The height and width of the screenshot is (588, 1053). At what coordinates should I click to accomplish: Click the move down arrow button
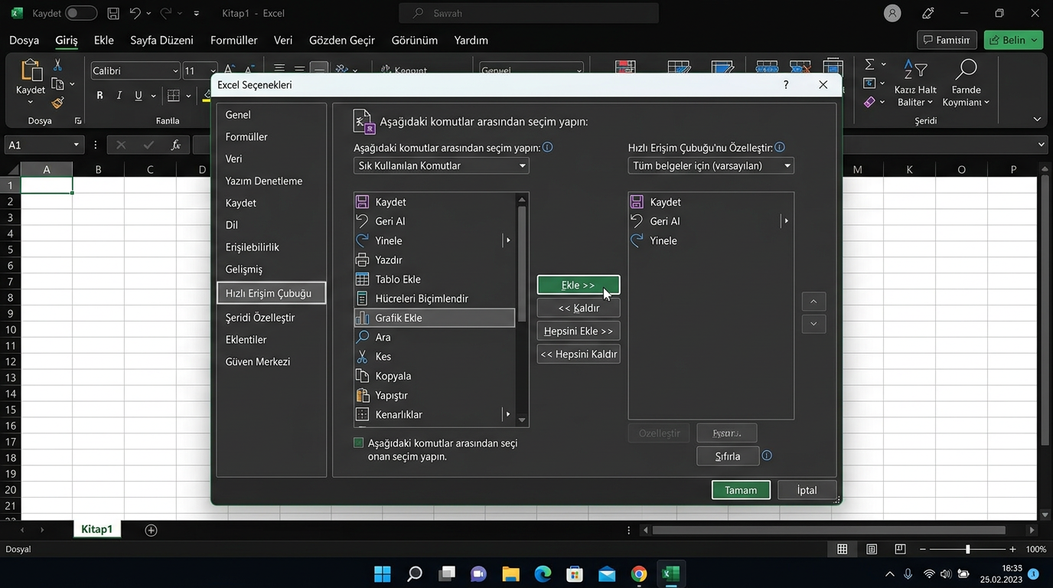[x=813, y=324]
